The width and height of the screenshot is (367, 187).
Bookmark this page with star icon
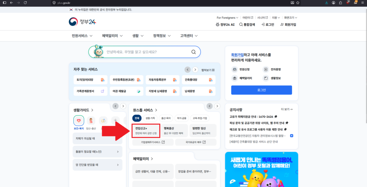(298, 3)
